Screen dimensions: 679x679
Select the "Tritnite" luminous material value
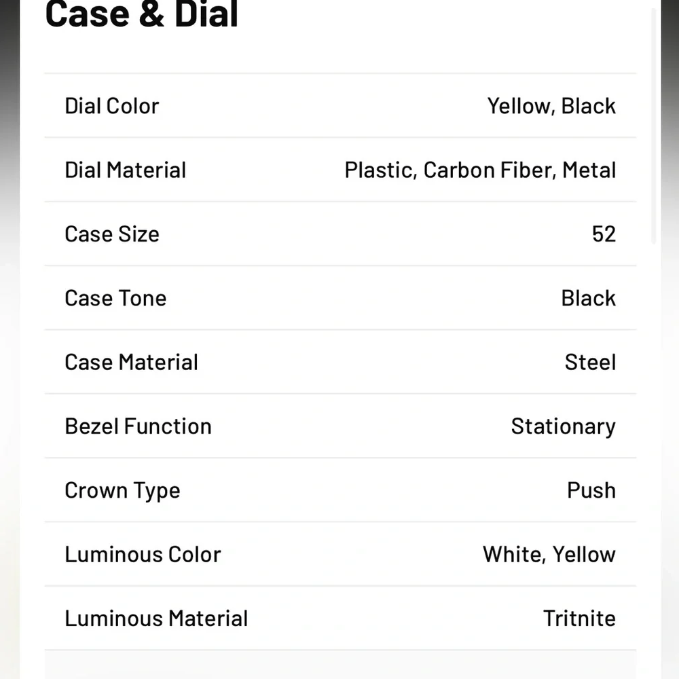click(x=579, y=619)
